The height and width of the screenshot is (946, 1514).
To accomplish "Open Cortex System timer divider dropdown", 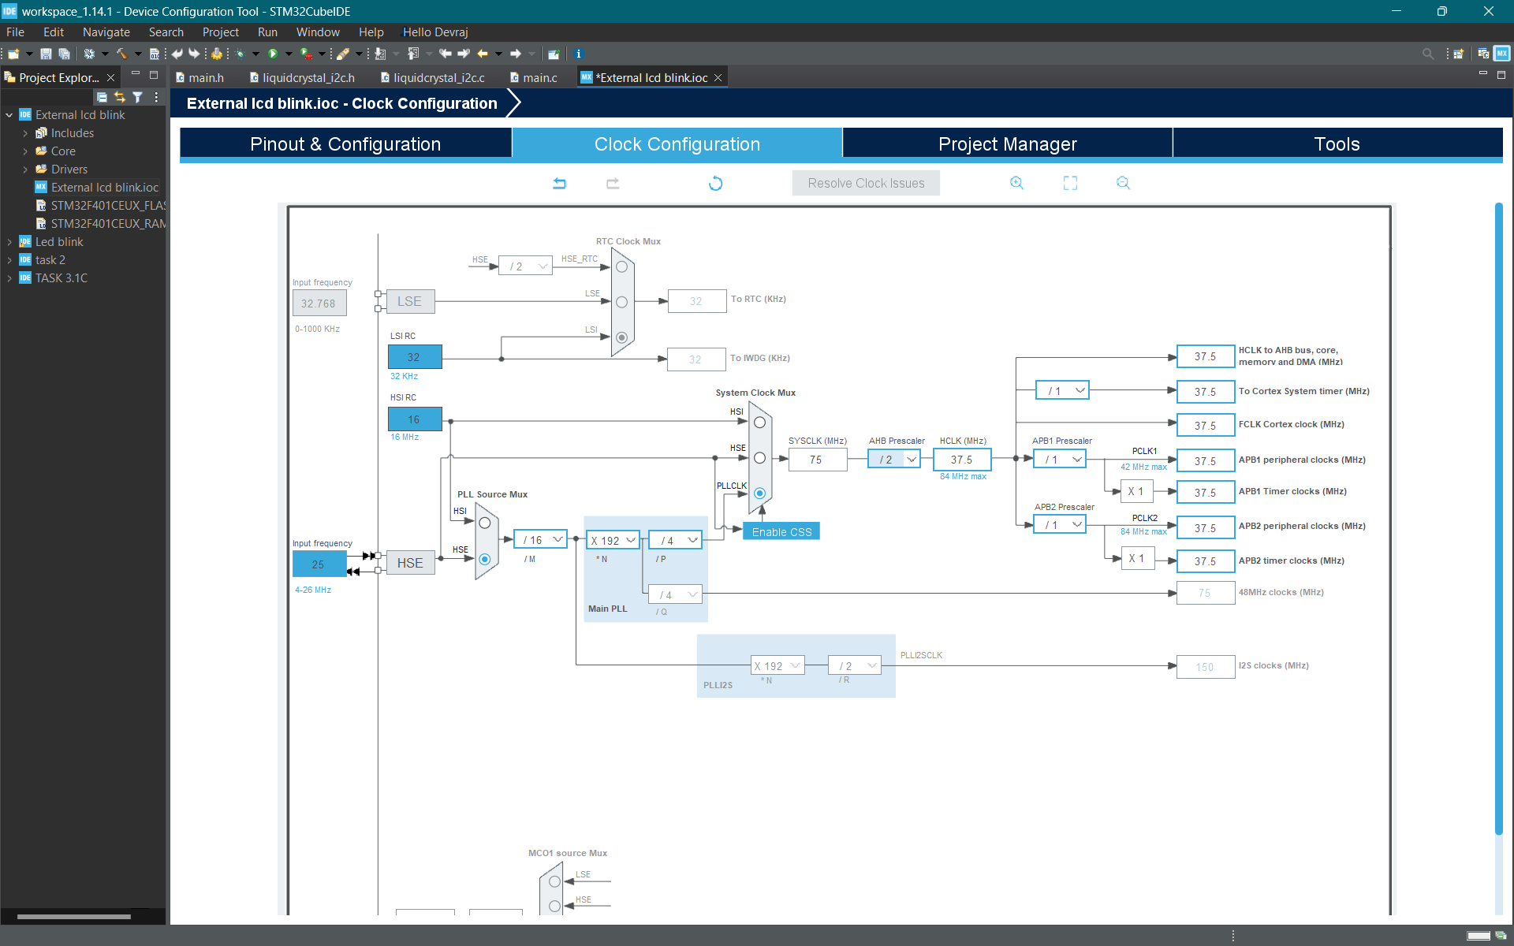I will 1063,390.
